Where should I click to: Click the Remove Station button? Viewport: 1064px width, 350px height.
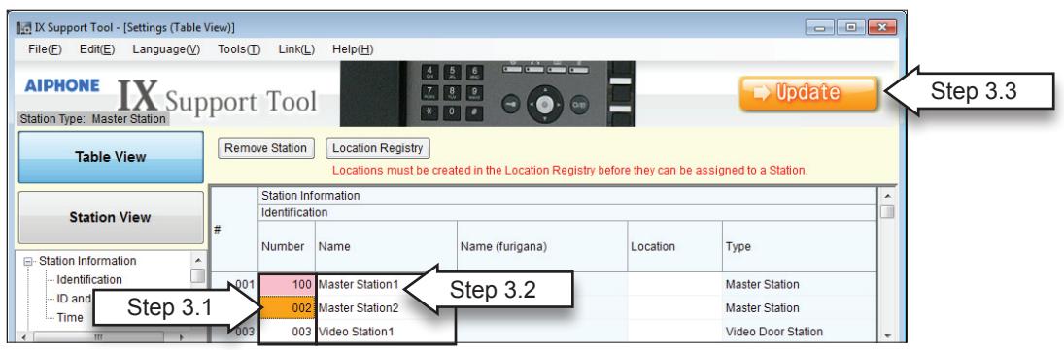tap(266, 148)
